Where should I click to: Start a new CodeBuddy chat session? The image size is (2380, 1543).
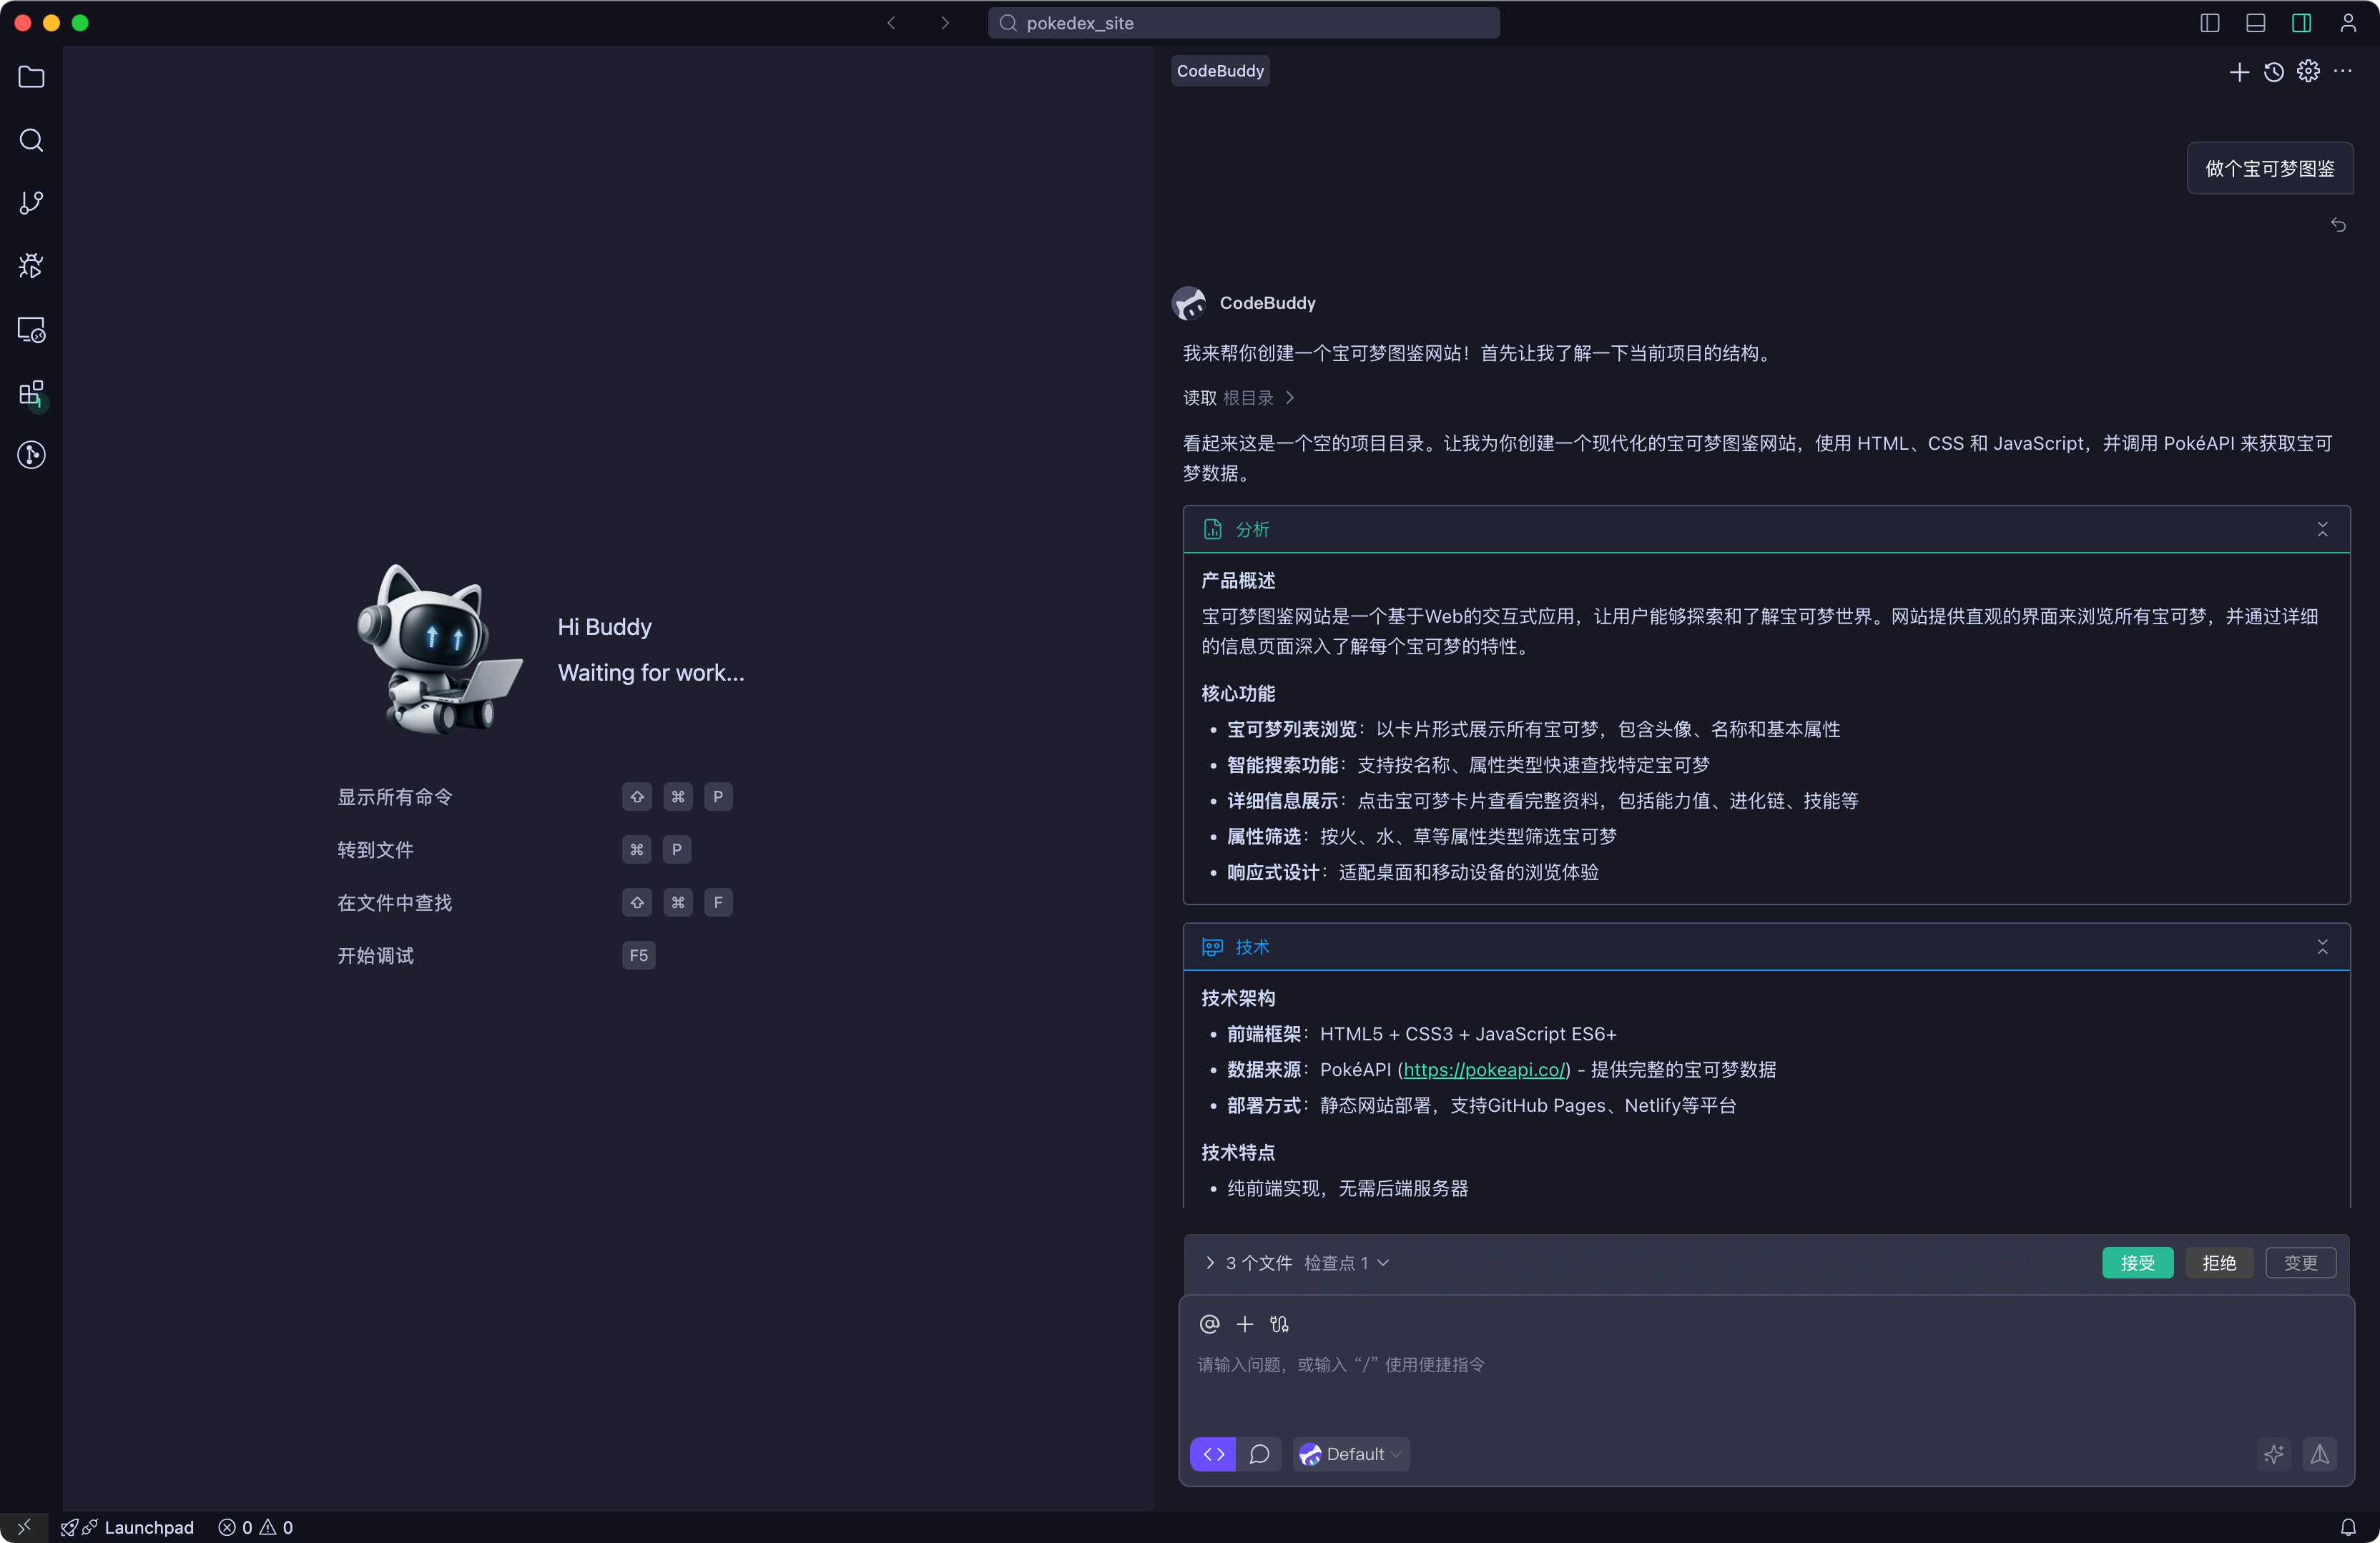[x=2239, y=71]
